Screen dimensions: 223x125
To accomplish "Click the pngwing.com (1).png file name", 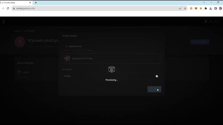I will 82,58.
